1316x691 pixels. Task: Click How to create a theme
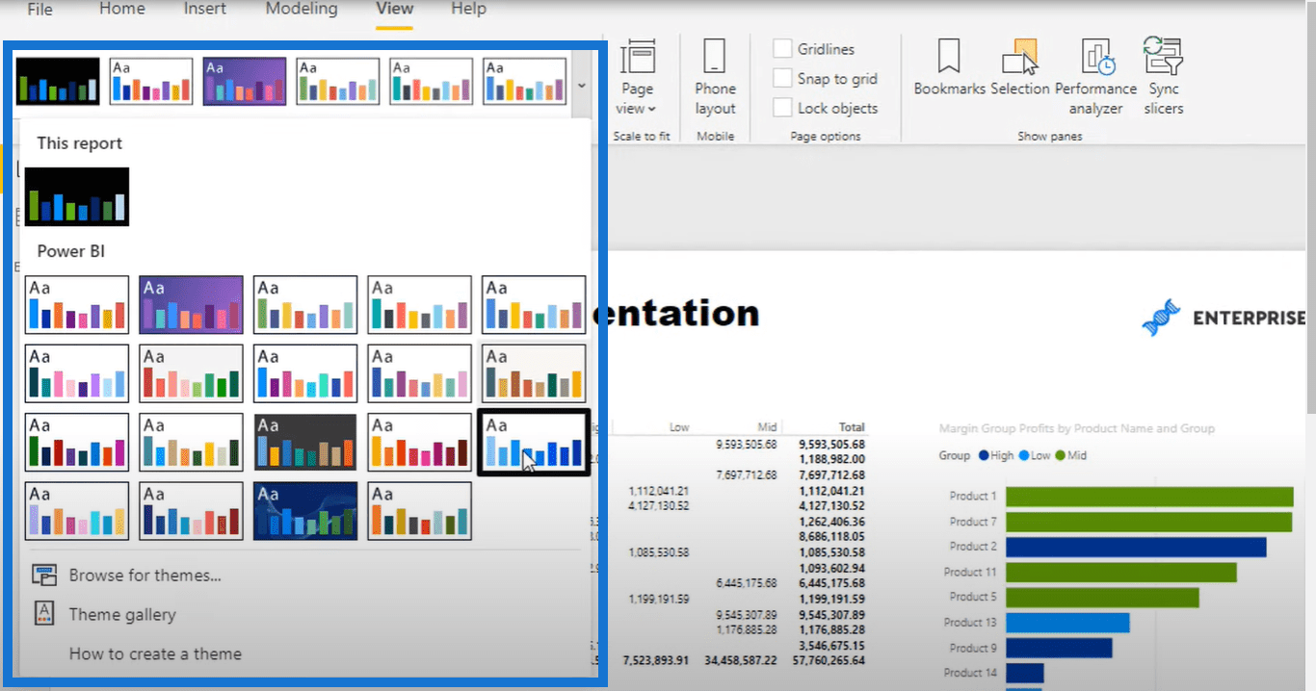pos(155,653)
